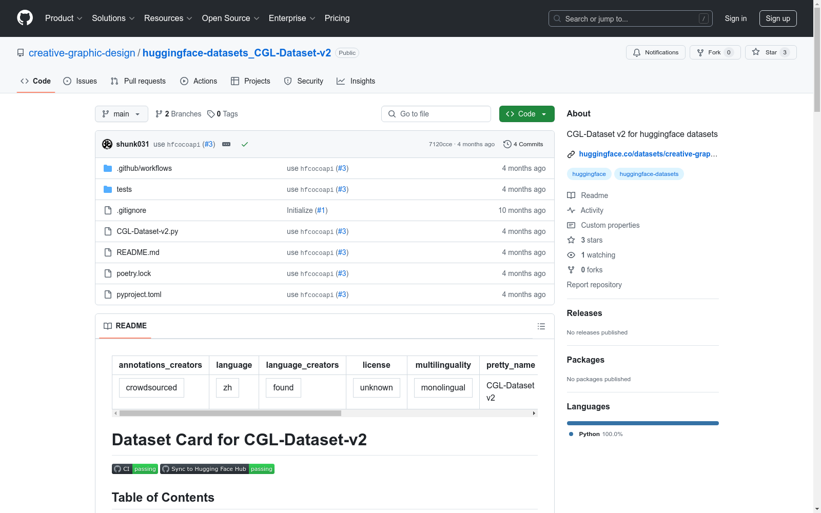Viewport: 821px width, 513px height.
Task: Open the .github/workflows folder
Action: click(x=144, y=168)
